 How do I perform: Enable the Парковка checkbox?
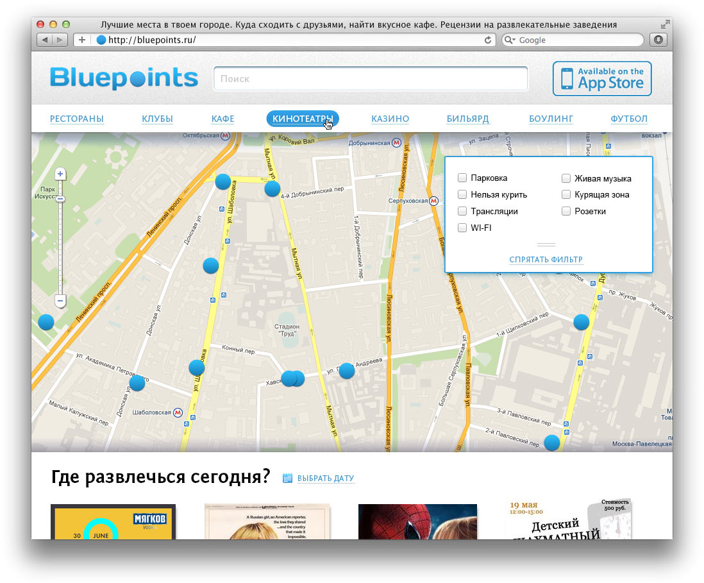(462, 178)
